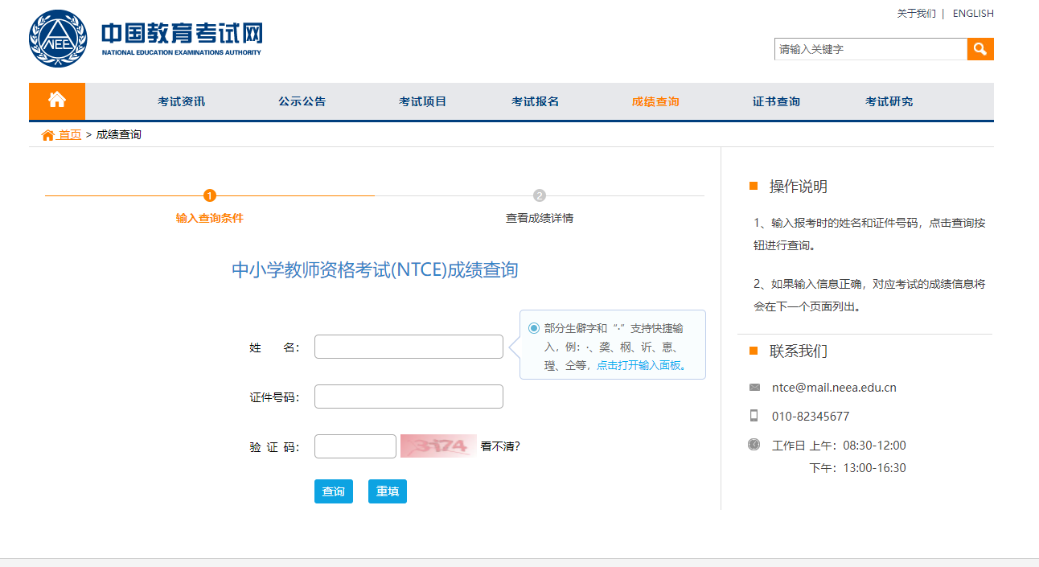Click 工作日 上午：08:30-12:00 text
This screenshot has width=1039, height=567.
839,446
